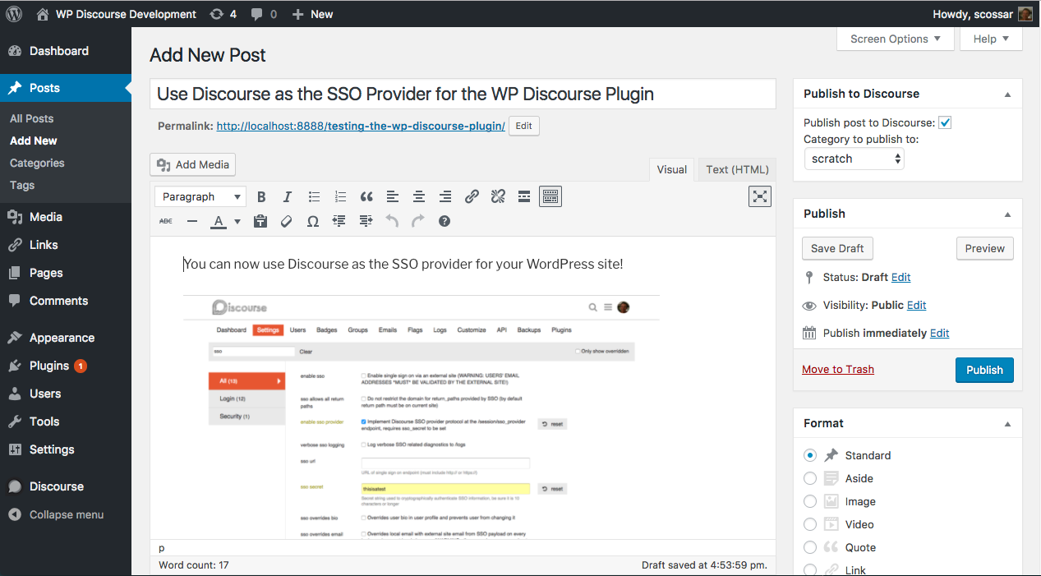Click the post title input field
Screen dimensions: 1041x576
(463, 94)
